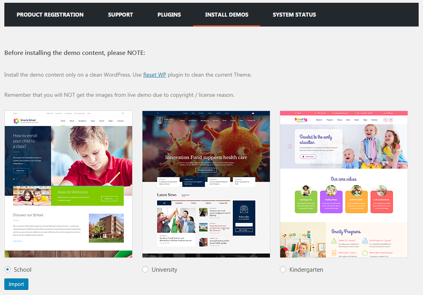Click the search icon in Kindergarten preview

coord(386,120)
